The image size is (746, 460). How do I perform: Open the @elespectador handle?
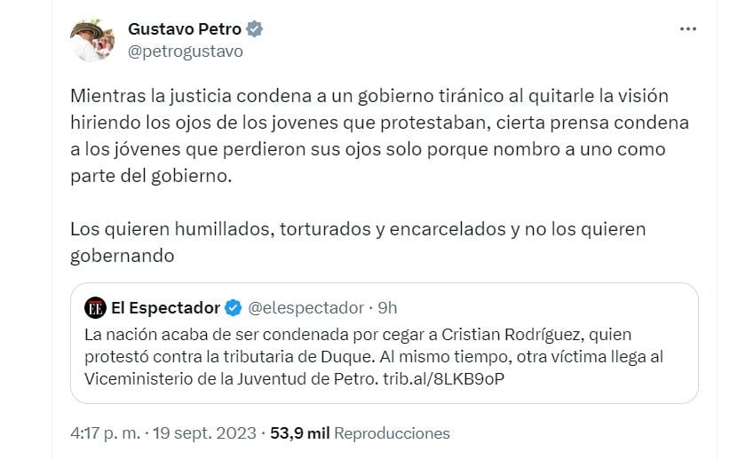[x=306, y=308]
